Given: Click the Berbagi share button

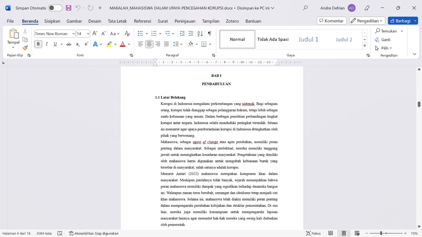Looking at the screenshot, I should coord(400,21).
